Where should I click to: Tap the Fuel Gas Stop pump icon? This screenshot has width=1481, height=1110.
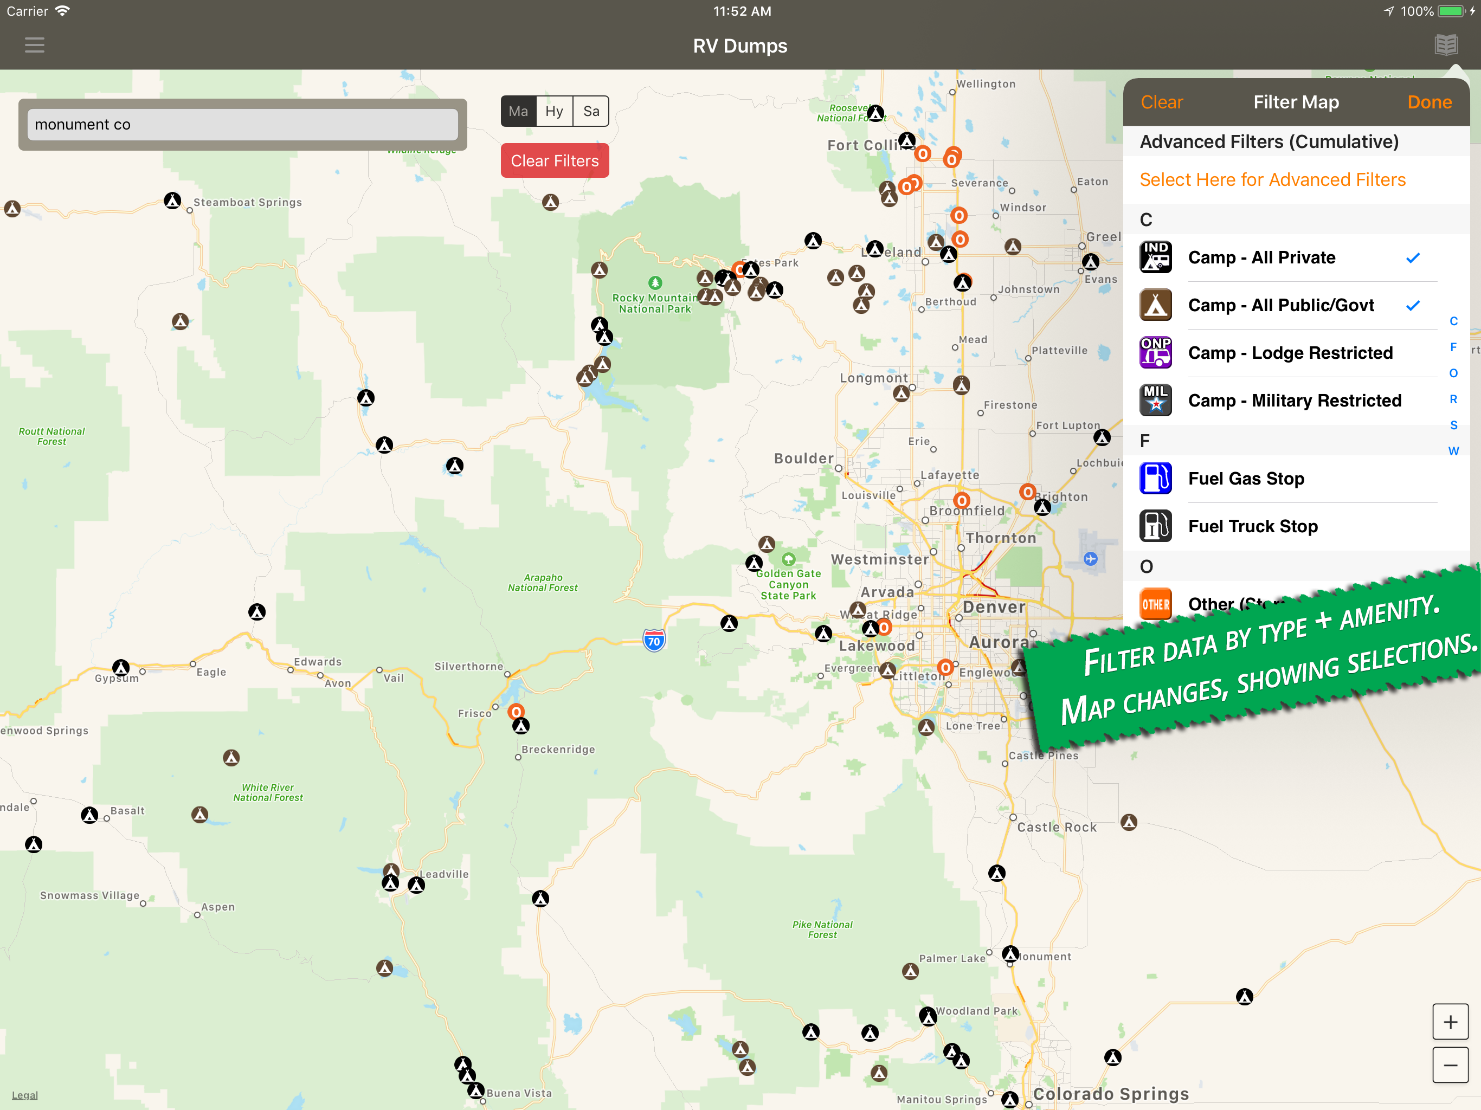[1155, 479]
